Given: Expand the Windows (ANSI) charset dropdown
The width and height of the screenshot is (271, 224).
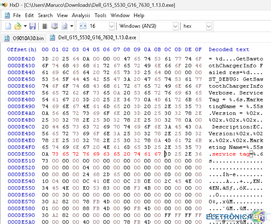Looking at the screenshot, I should coord(175,26).
